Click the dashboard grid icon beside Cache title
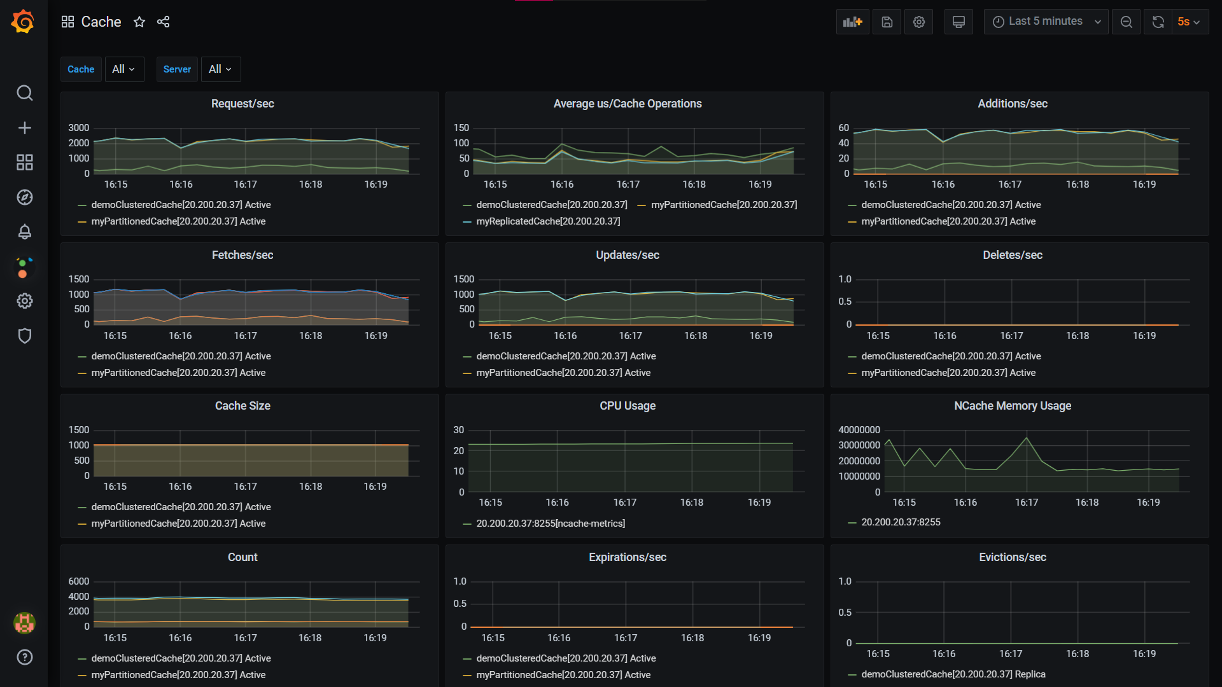This screenshot has width=1222, height=687. (x=67, y=22)
